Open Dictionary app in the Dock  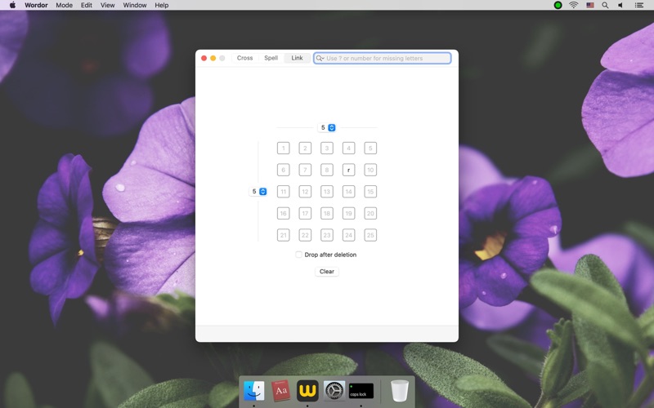[x=280, y=391]
